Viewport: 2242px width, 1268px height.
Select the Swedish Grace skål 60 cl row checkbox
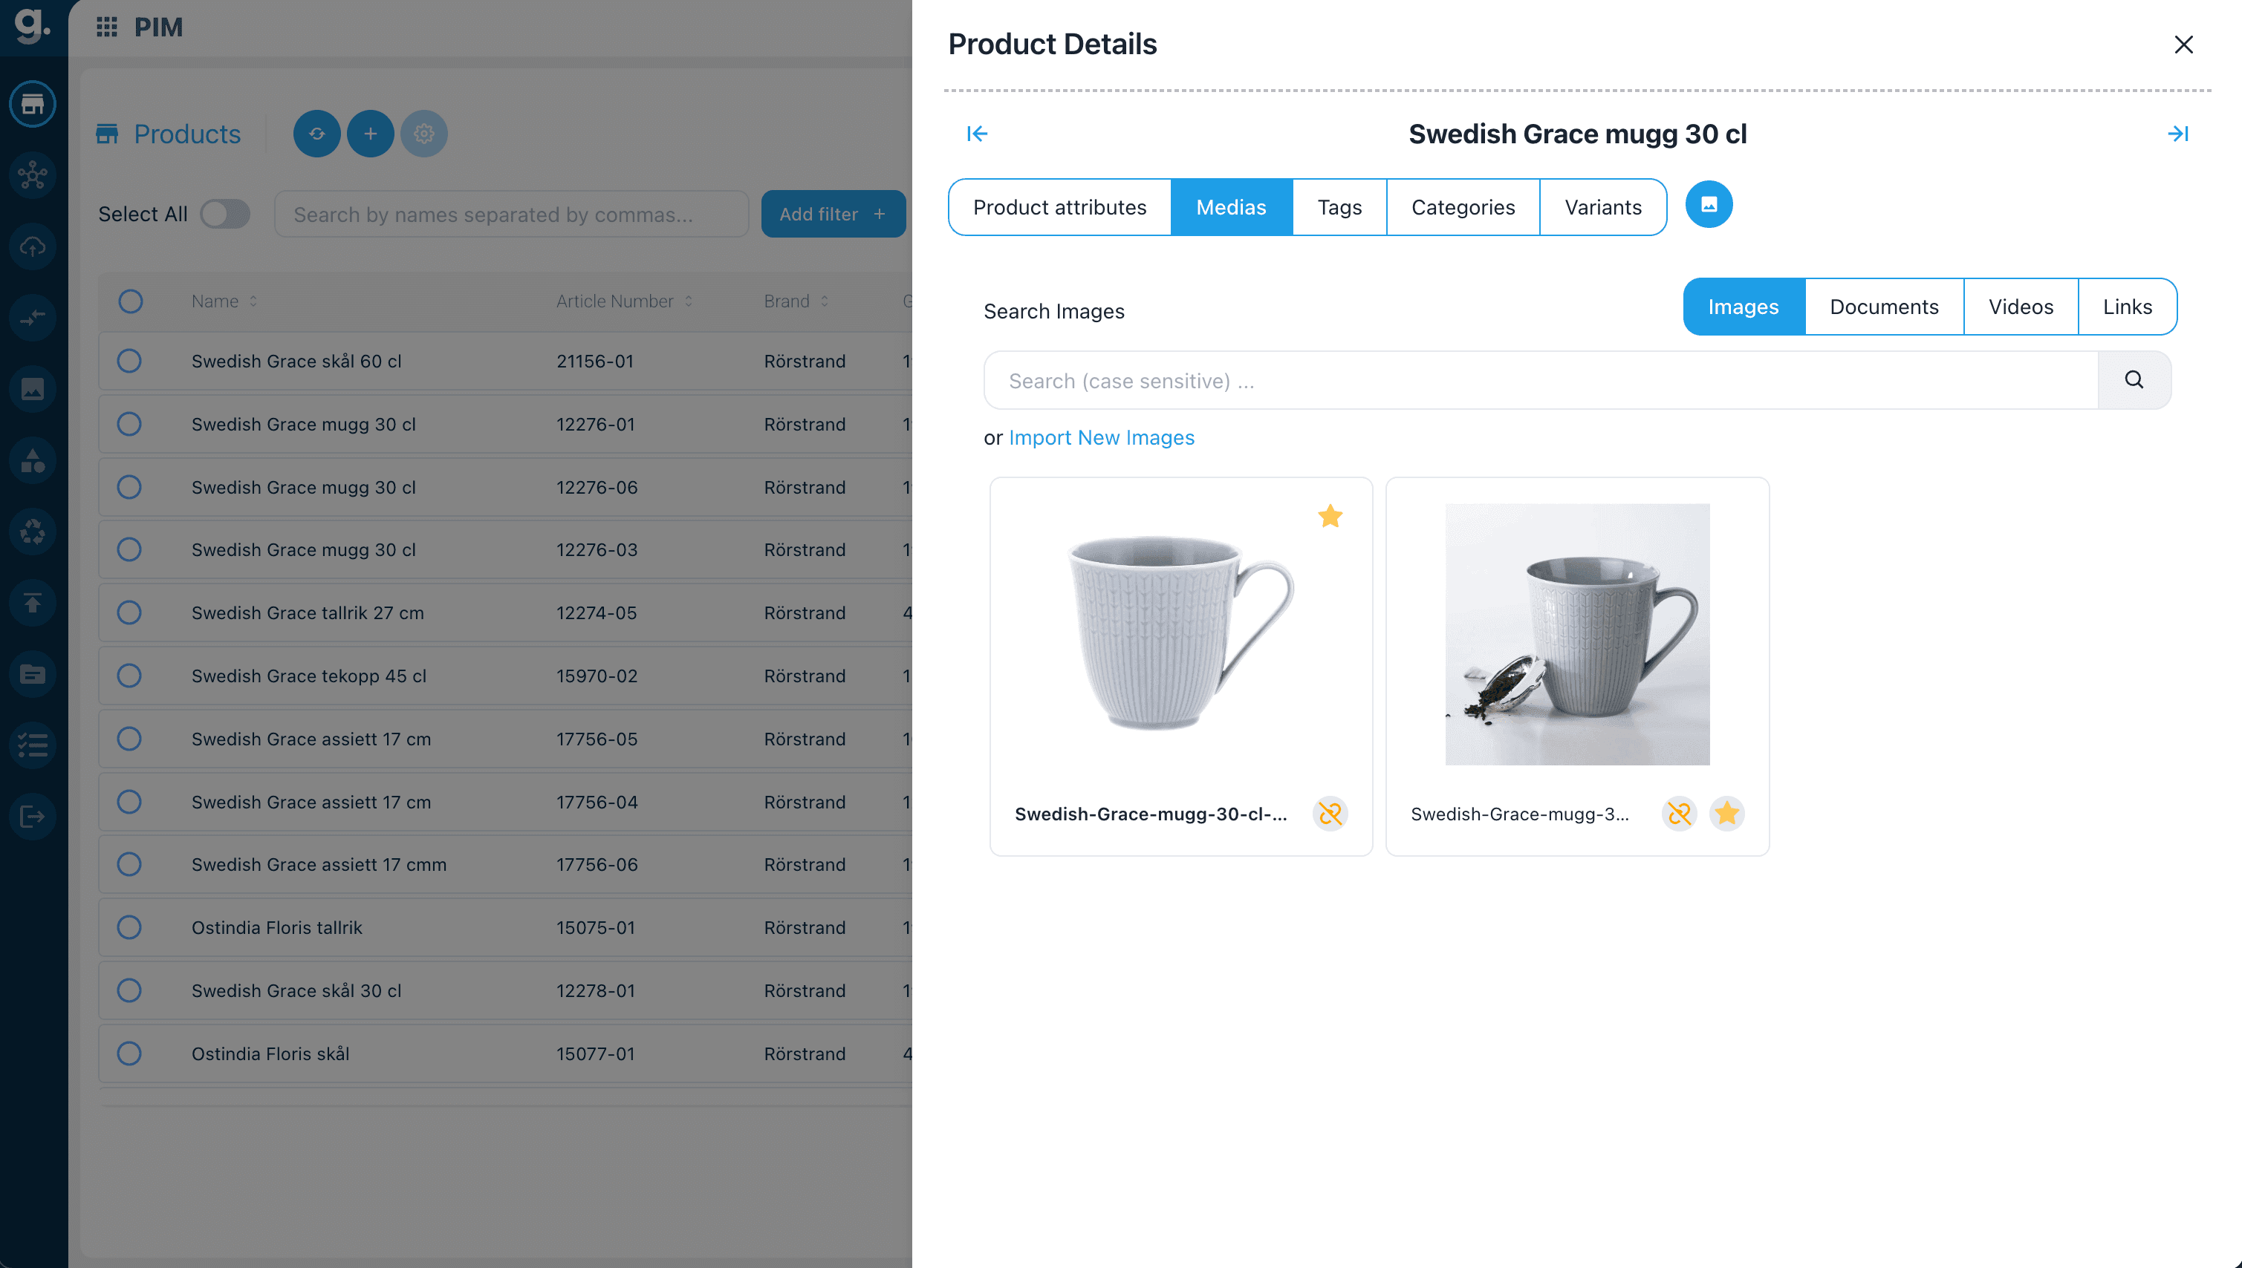tap(129, 361)
